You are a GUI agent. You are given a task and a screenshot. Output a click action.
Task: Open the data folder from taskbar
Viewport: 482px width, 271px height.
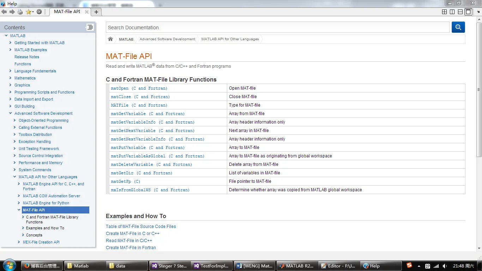pos(127,266)
